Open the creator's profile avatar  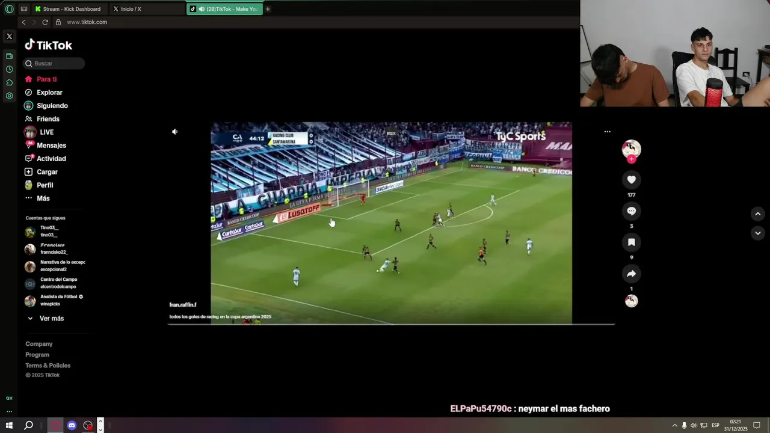(x=631, y=148)
